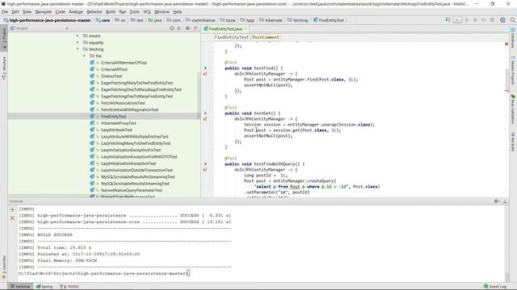
Task: Click the toolbar Run triangle icon
Action: point(467,20)
